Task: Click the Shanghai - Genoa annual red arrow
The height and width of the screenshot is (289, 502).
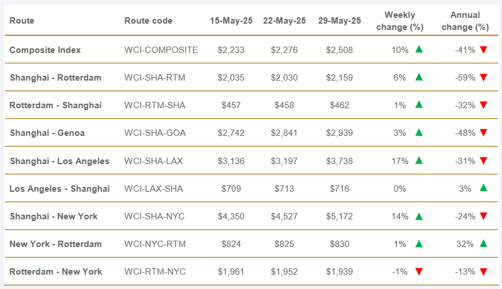Action: tap(484, 133)
